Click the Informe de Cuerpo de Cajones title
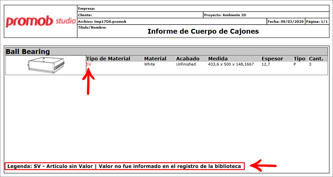The width and height of the screenshot is (333, 177). (203, 31)
